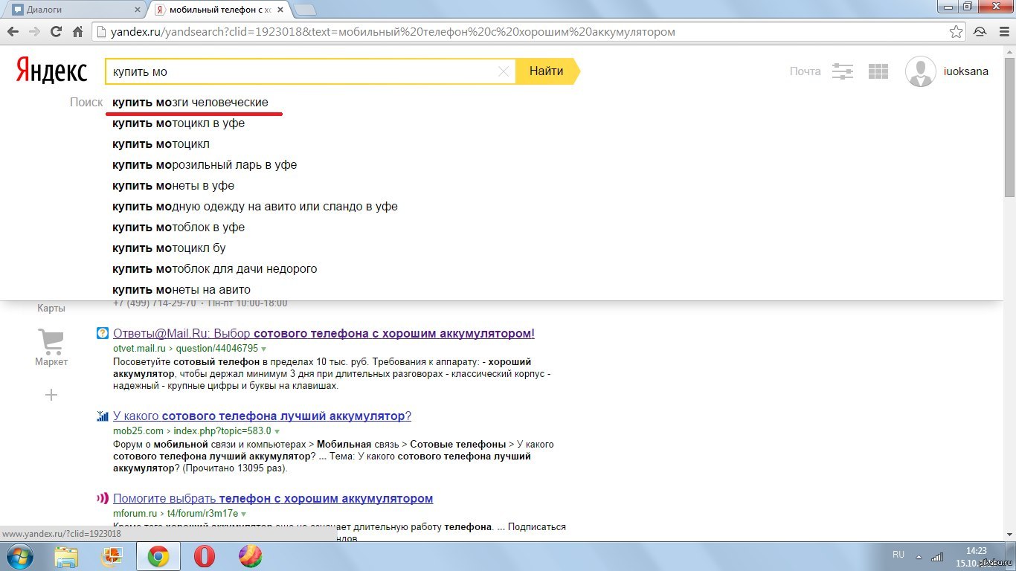This screenshot has height=571, width=1016.
Task: Select suggestion купить мотоблок в уфе
Action: point(179,227)
